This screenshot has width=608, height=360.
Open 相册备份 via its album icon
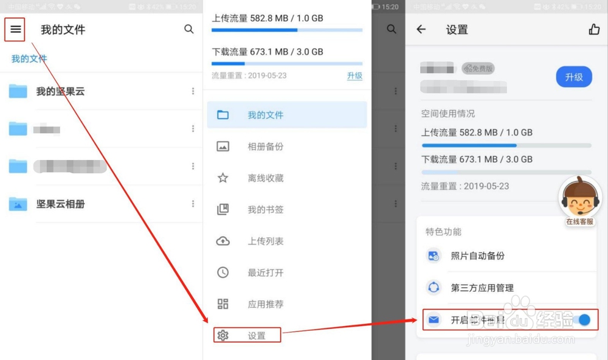pos(223,146)
